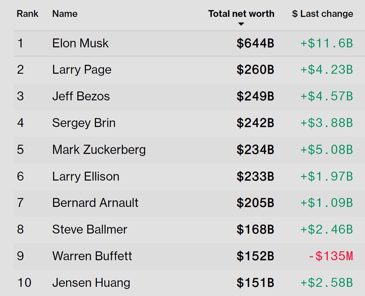This screenshot has height=296, width=365.
Task: Open Warren Buffett's profile
Action: [92, 256]
